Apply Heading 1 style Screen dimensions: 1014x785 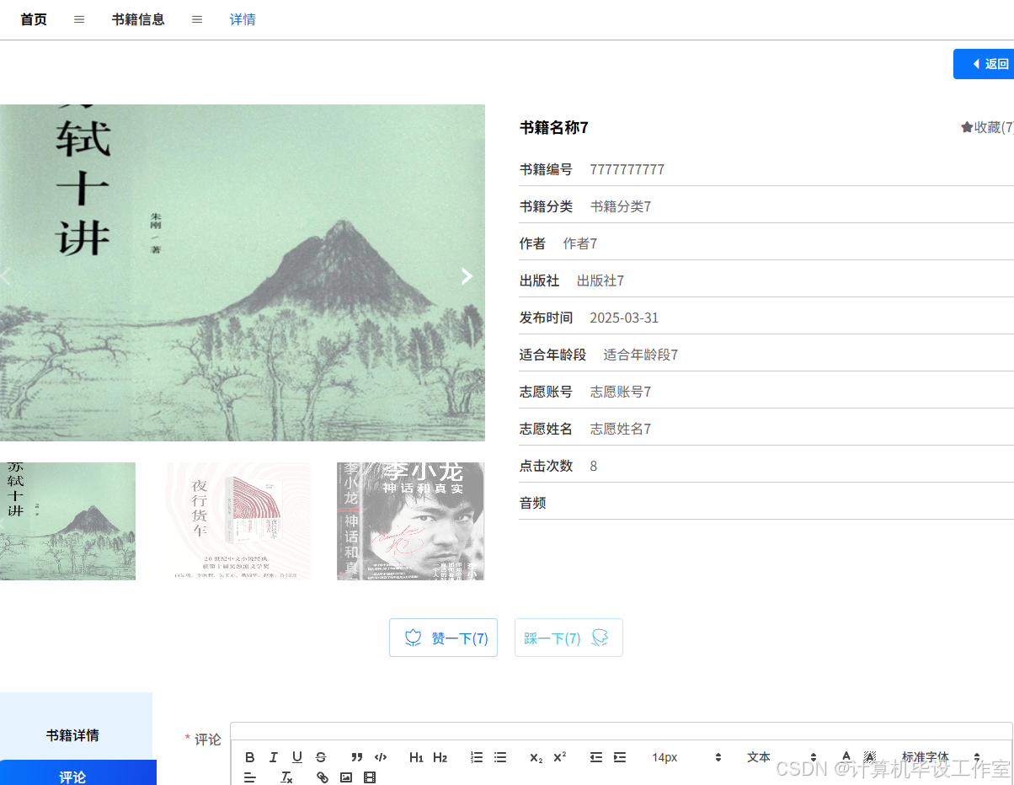click(416, 757)
